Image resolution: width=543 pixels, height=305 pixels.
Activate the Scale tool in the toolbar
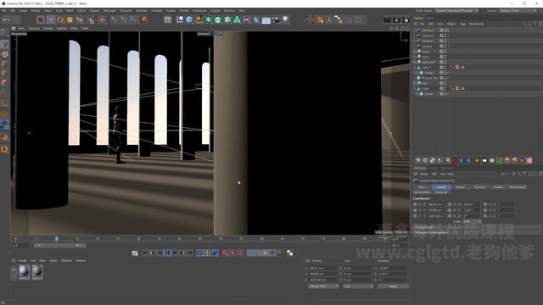(x=70, y=19)
